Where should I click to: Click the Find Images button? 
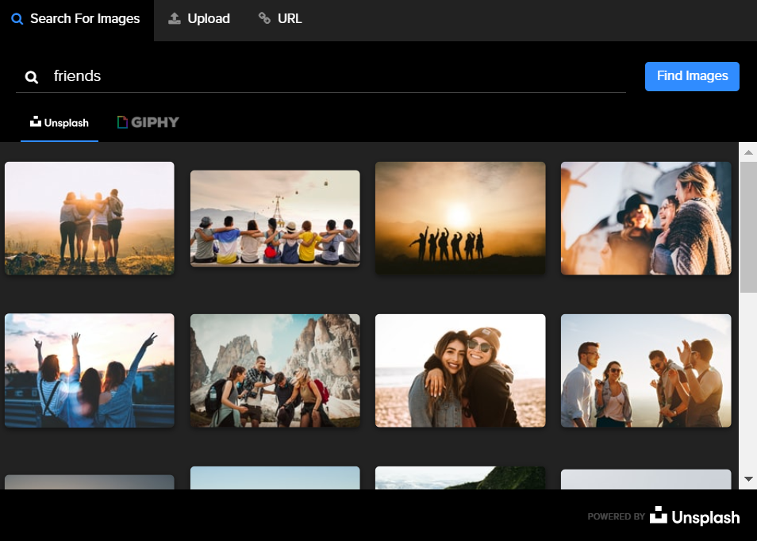point(692,76)
